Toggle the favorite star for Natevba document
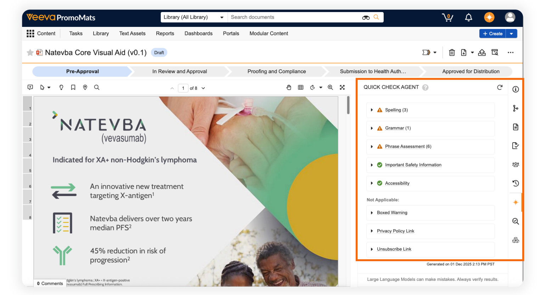 (30, 53)
